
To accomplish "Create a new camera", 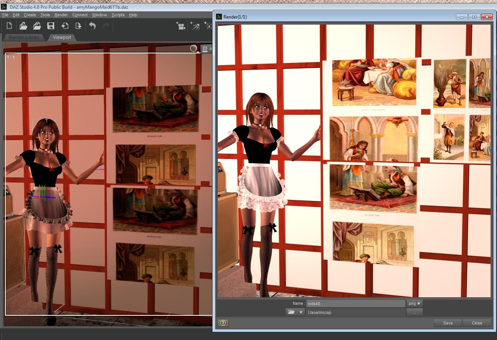I will (x=181, y=26).
